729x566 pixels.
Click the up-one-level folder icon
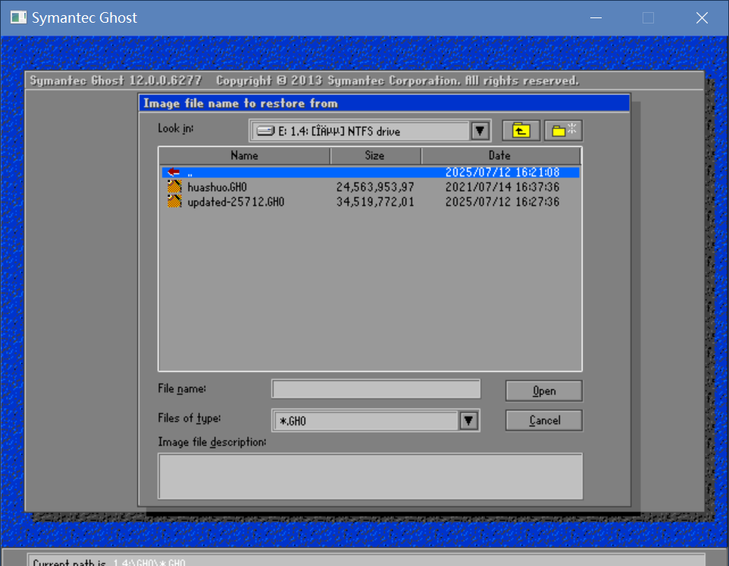pyautogui.click(x=521, y=130)
